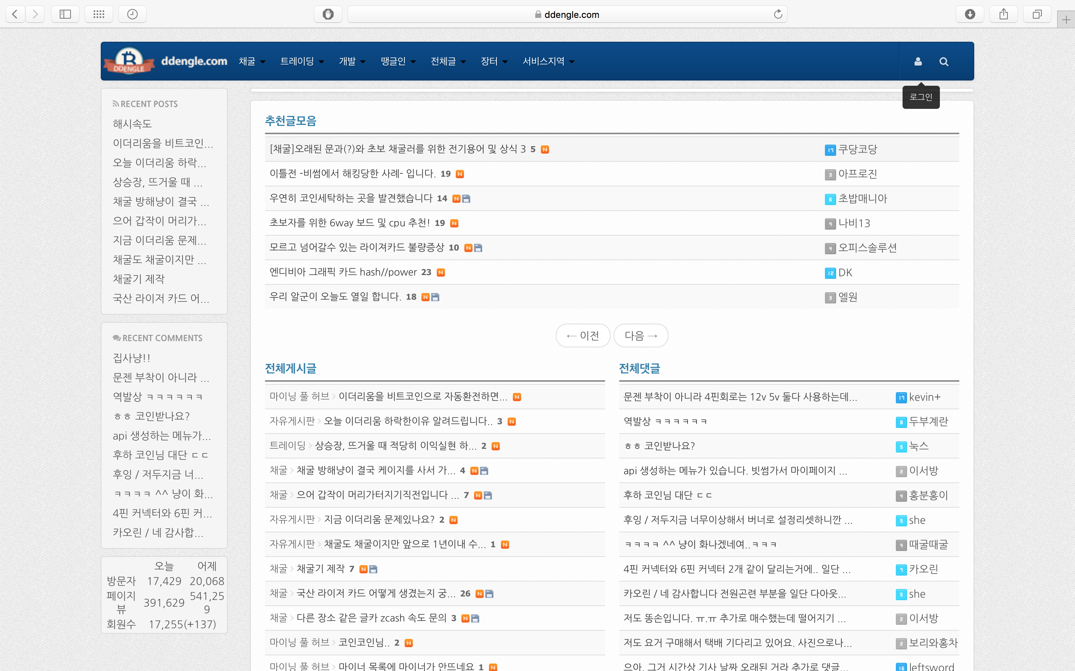Open recent comment 집사냥!!
This screenshot has width=1075, height=671.
(x=131, y=358)
